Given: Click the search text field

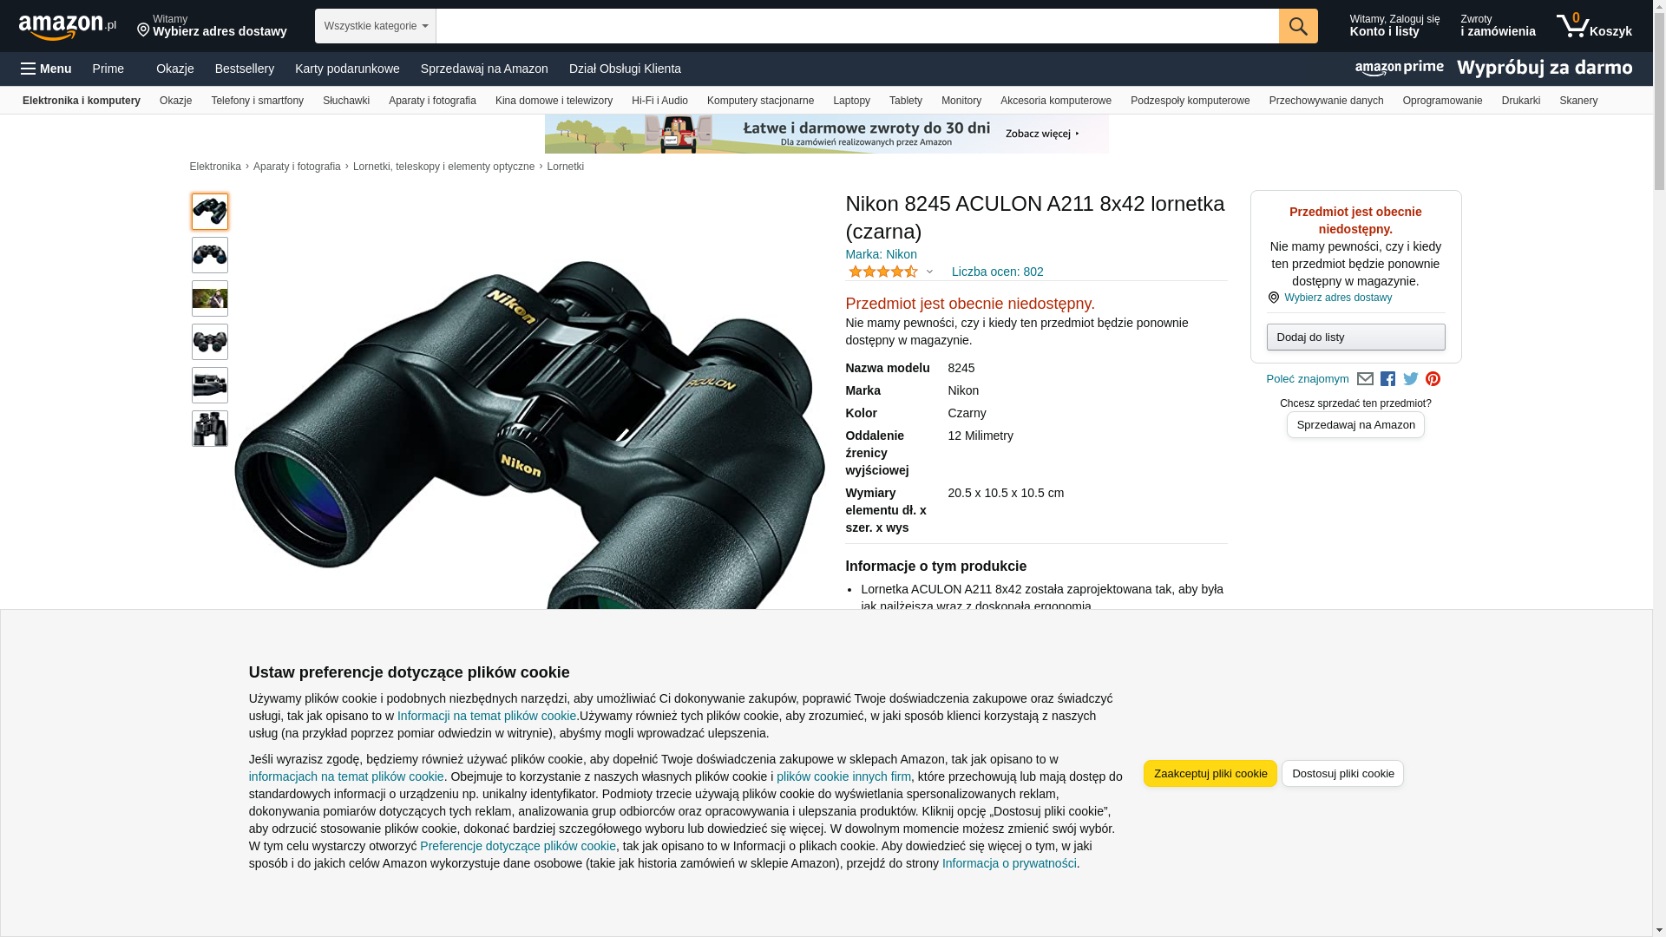Looking at the screenshot, I should coord(857,26).
